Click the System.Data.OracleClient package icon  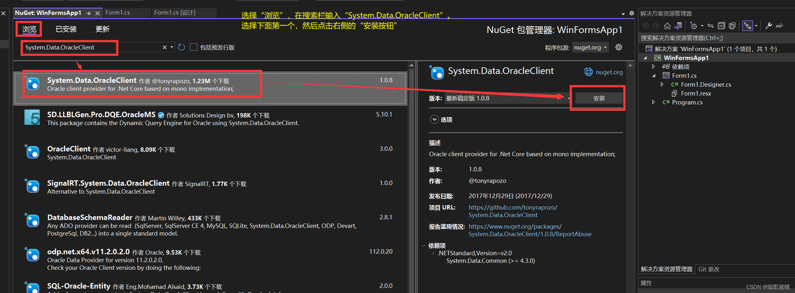(x=33, y=84)
